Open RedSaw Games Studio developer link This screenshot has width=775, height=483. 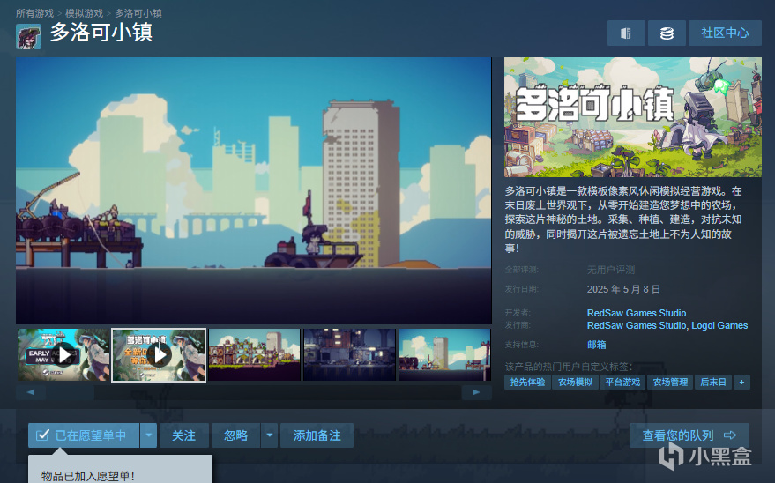636,313
